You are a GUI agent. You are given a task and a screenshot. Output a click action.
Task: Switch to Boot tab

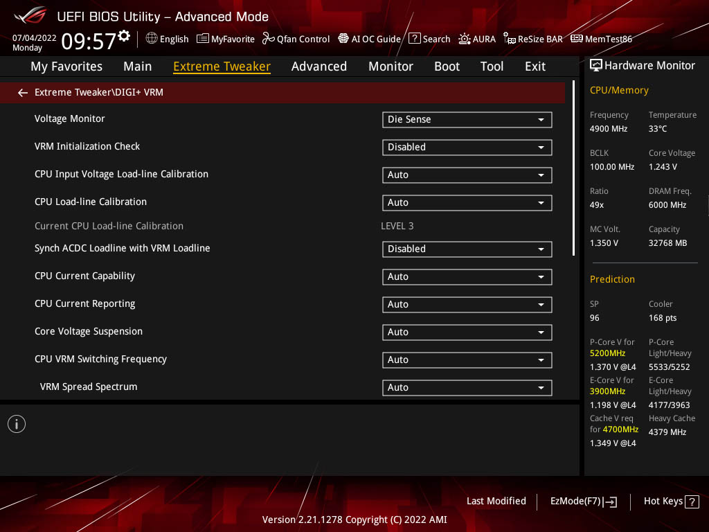tap(447, 66)
